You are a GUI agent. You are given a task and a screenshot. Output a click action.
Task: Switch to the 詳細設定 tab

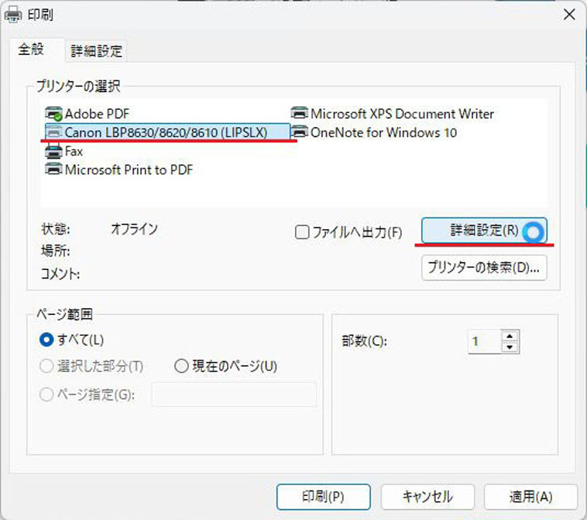click(97, 51)
